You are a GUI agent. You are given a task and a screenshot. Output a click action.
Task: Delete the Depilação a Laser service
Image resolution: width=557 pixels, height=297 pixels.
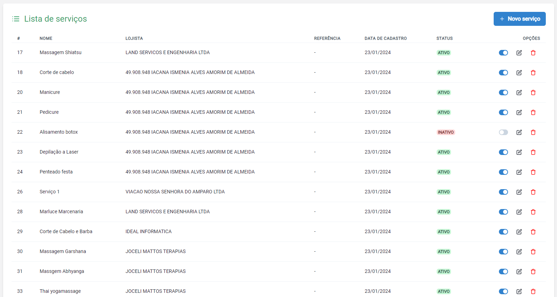click(x=533, y=152)
